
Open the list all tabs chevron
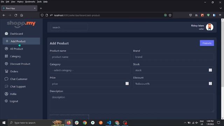[221, 8]
